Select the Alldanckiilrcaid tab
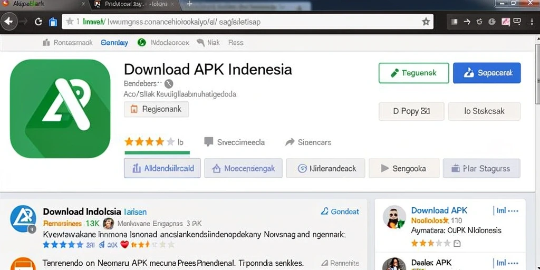This screenshot has height=270, width=540. click(x=162, y=168)
